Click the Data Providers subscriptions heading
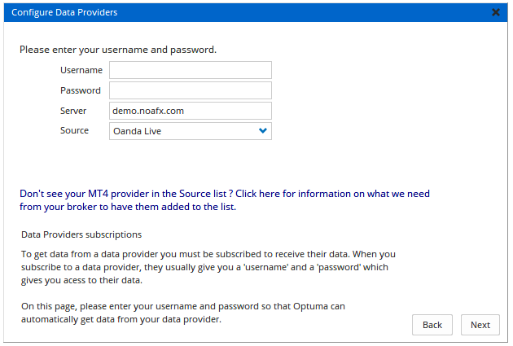This screenshot has width=513, height=346. point(81,234)
